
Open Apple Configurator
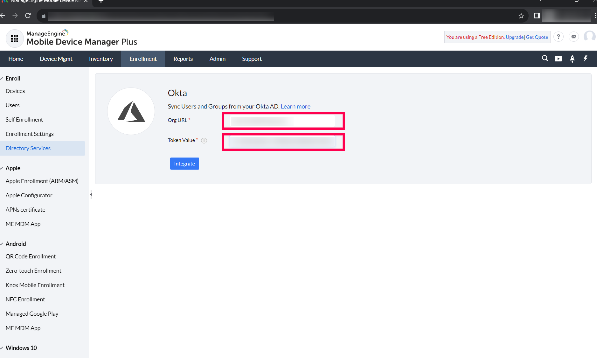pyautogui.click(x=29, y=195)
